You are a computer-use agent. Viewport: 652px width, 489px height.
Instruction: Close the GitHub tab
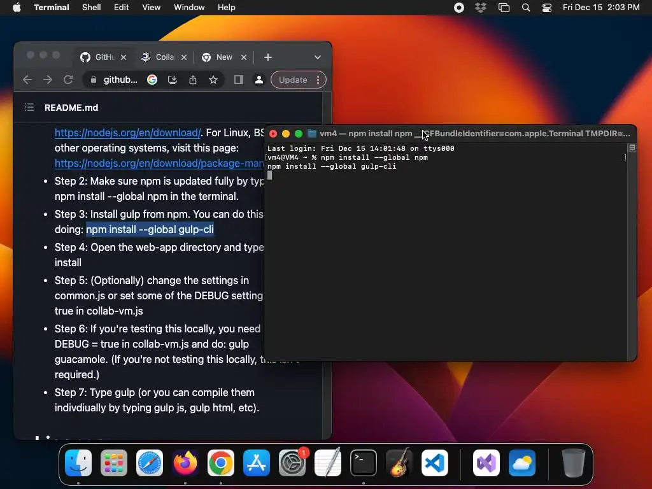[124, 57]
